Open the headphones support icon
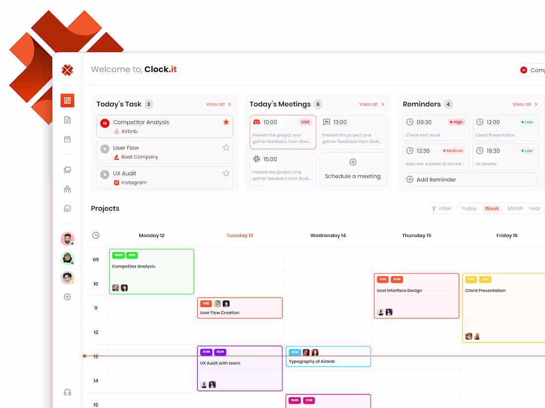The width and height of the screenshot is (545, 408). pos(67,392)
